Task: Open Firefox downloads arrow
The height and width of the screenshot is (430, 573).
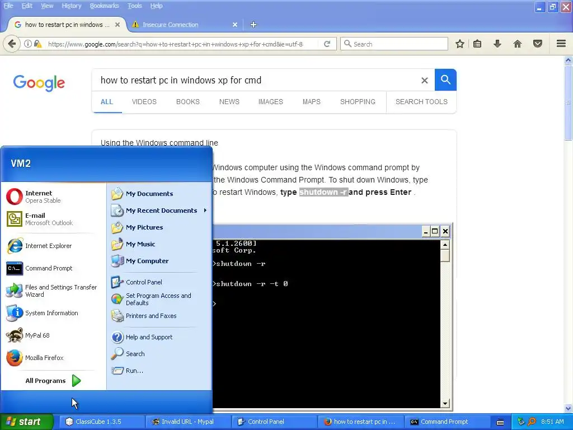Action: tap(497, 44)
